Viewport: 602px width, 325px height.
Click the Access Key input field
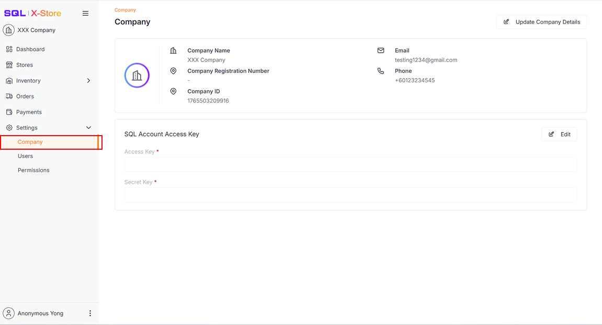click(x=350, y=165)
